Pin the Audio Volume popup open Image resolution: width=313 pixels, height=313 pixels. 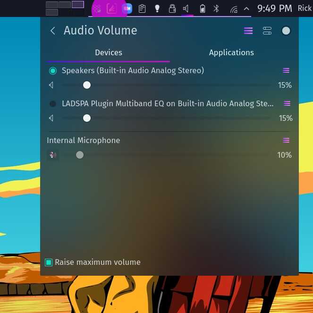coord(286,31)
